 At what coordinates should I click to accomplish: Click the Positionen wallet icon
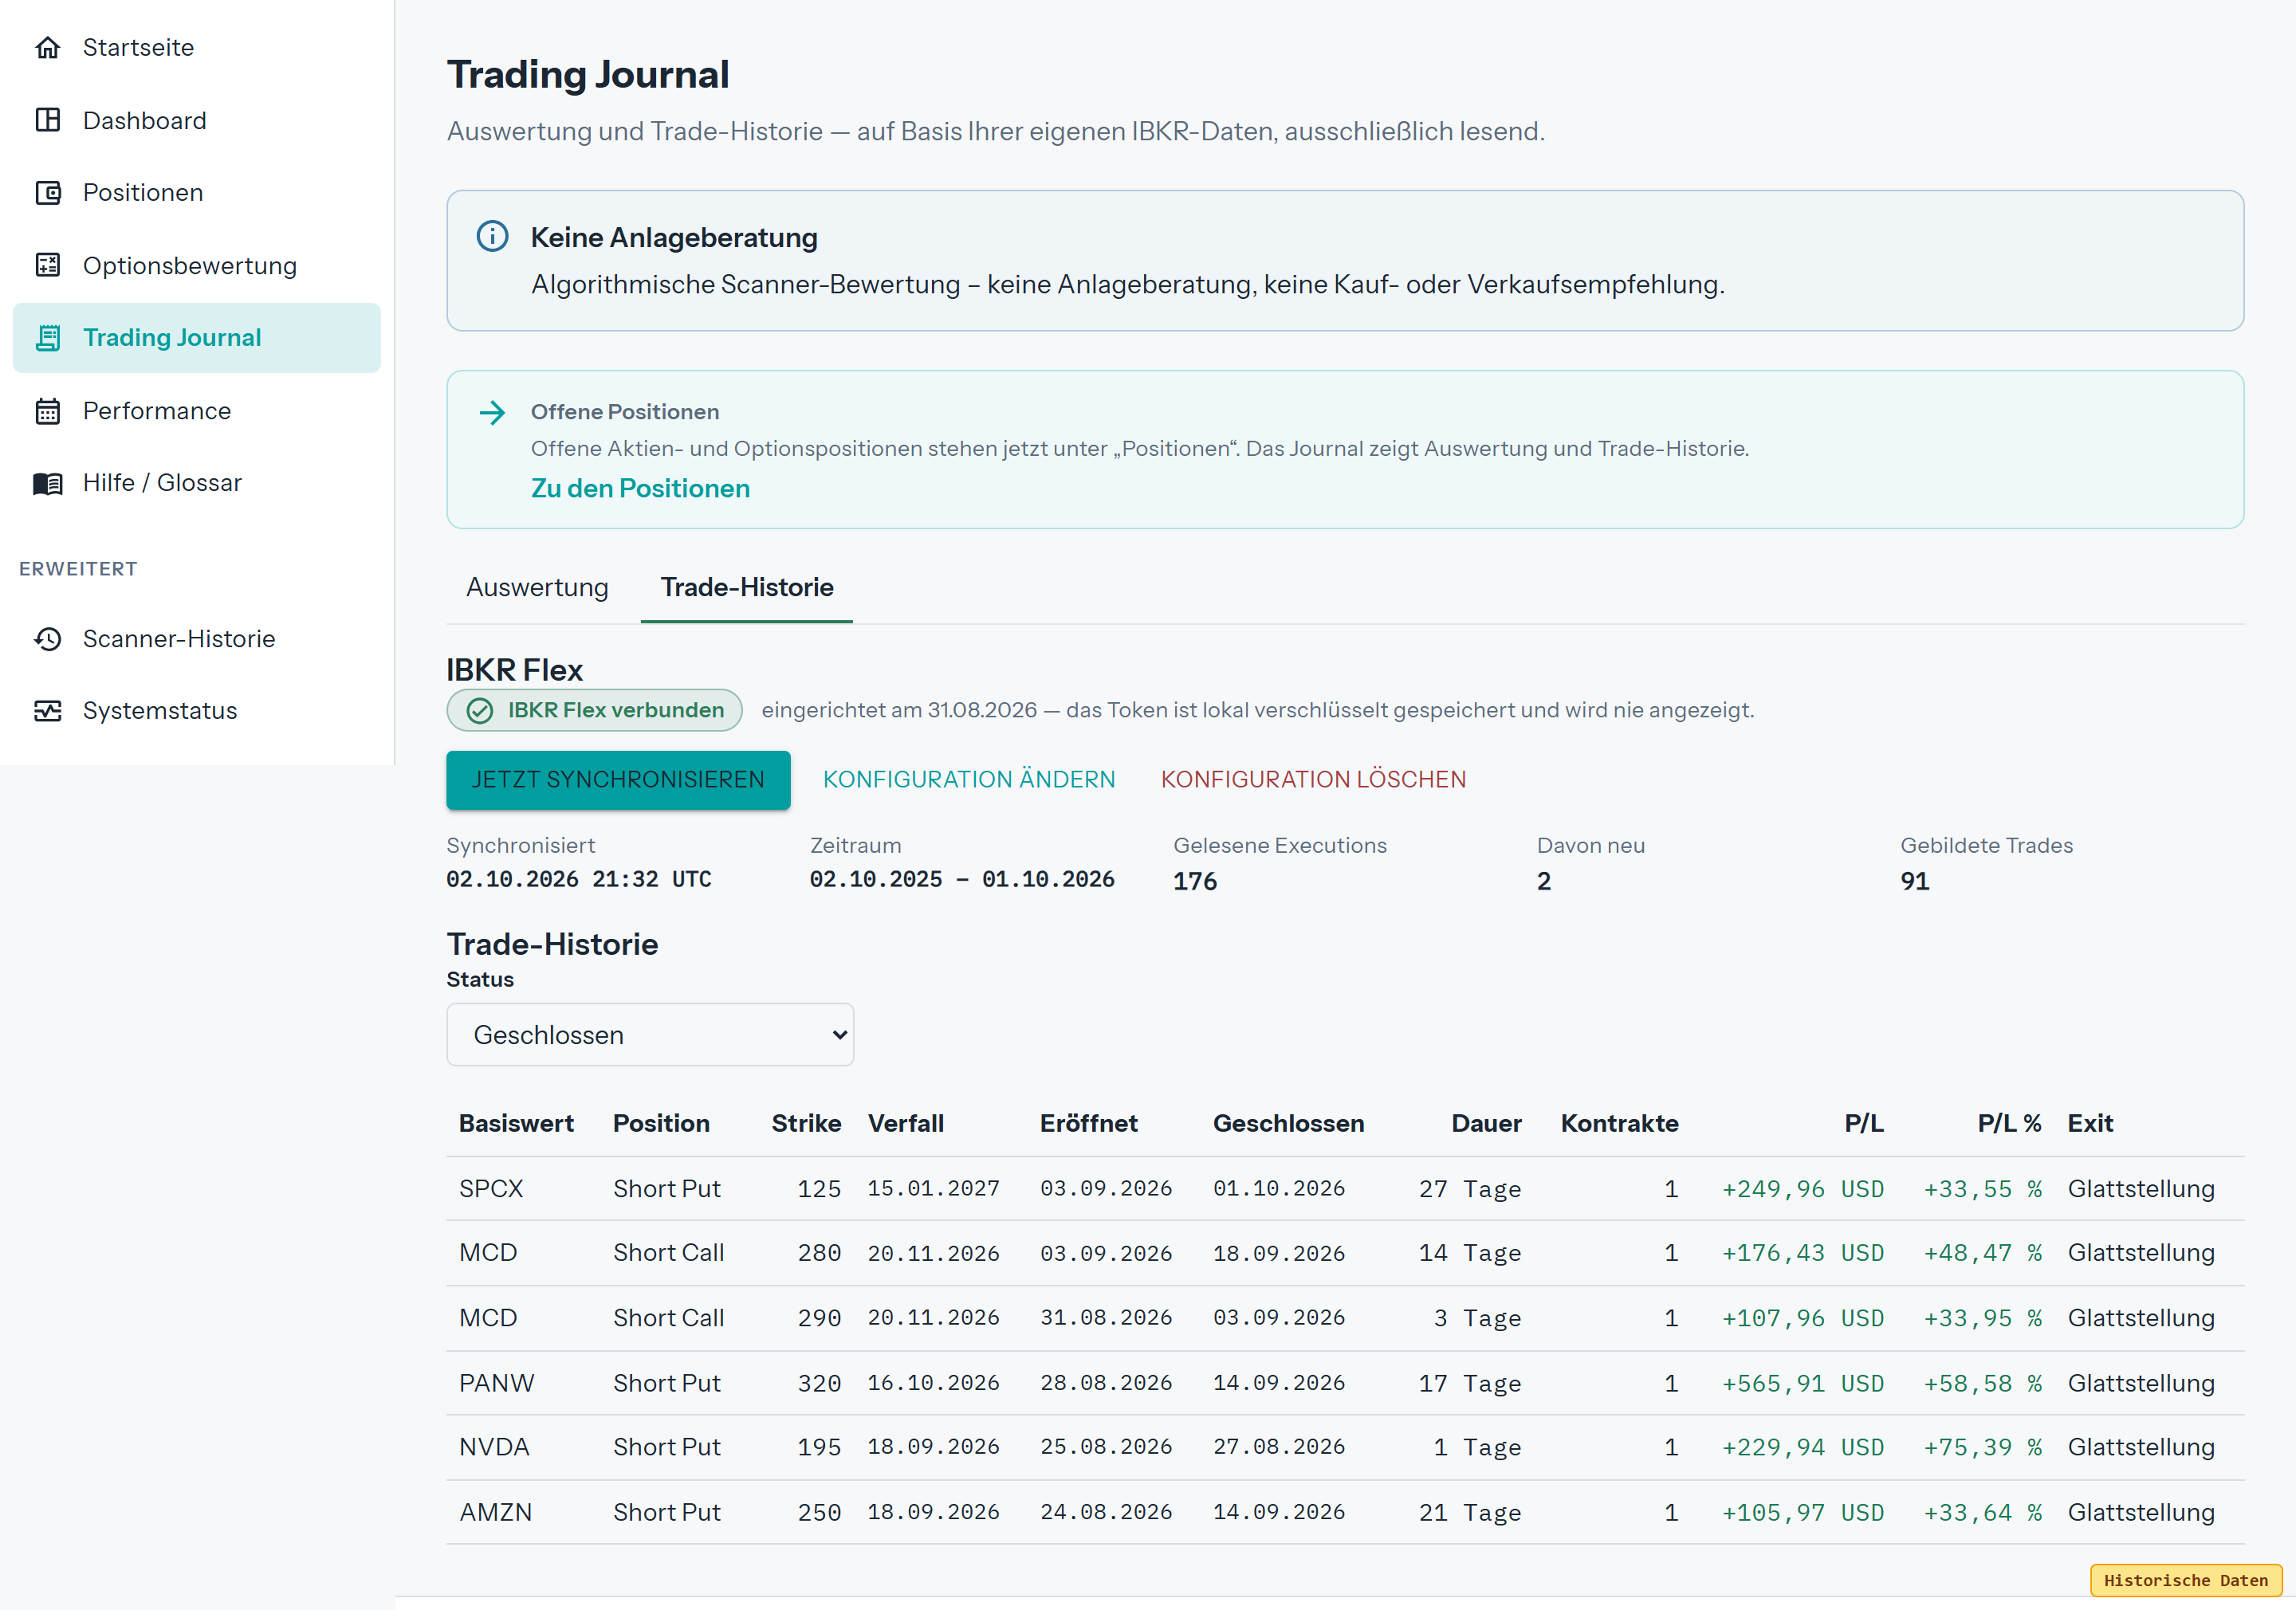48,192
